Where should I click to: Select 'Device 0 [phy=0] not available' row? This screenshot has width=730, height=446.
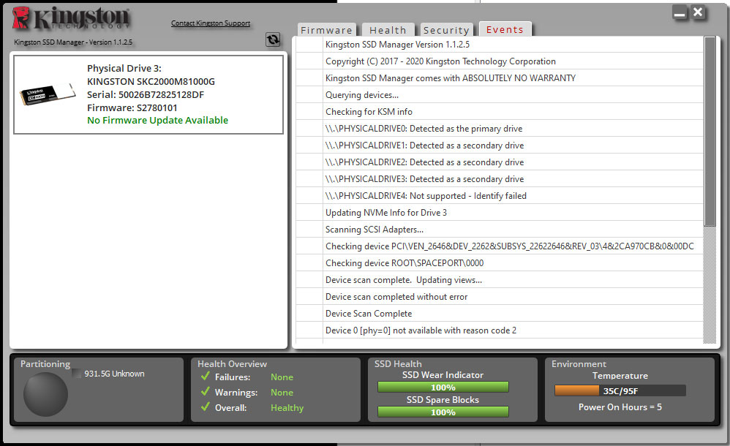click(x=500, y=330)
